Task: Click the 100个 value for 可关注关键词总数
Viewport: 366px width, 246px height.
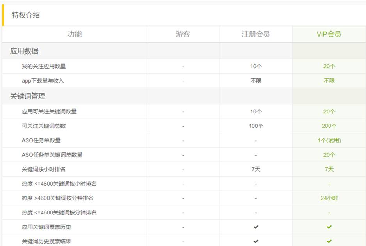Action: point(256,126)
